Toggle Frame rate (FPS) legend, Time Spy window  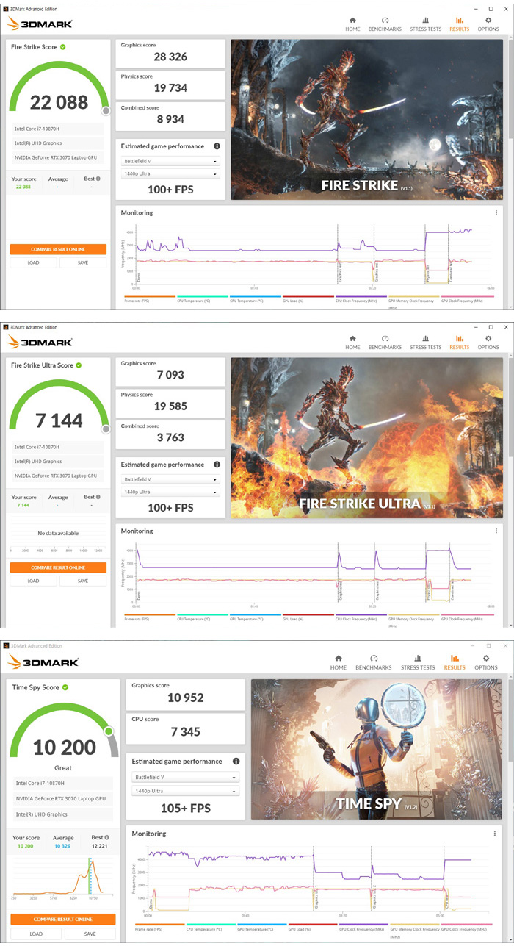click(x=159, y=926)
